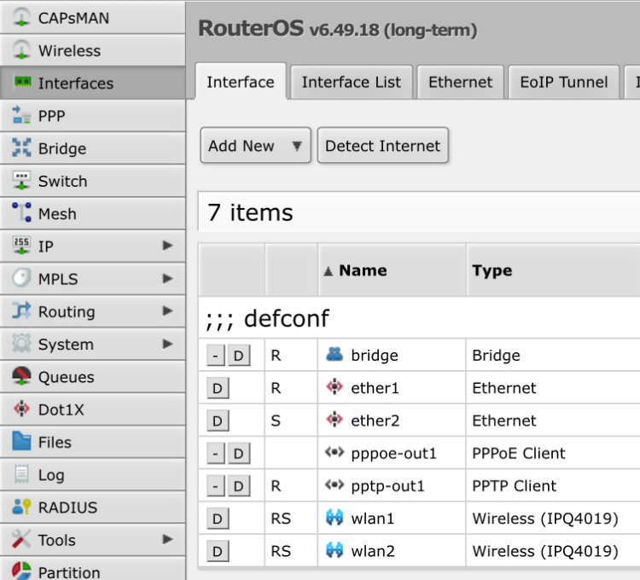Click the Mesh nodes icon
The width and height of the screenshot is (640, 580).
21,212
